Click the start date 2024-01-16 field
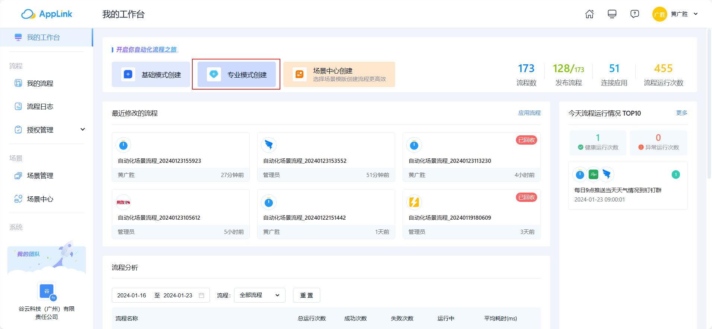 click(132, 295)
